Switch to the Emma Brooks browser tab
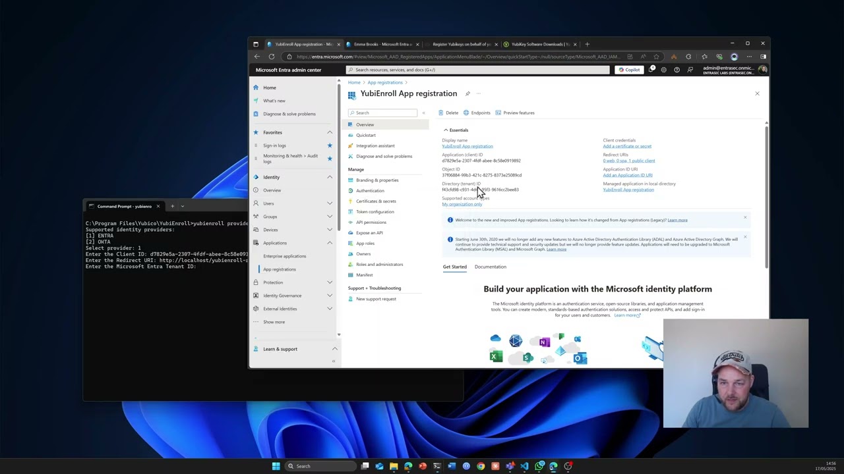Viewport: 844px width, 474px height. coord(382,44)
